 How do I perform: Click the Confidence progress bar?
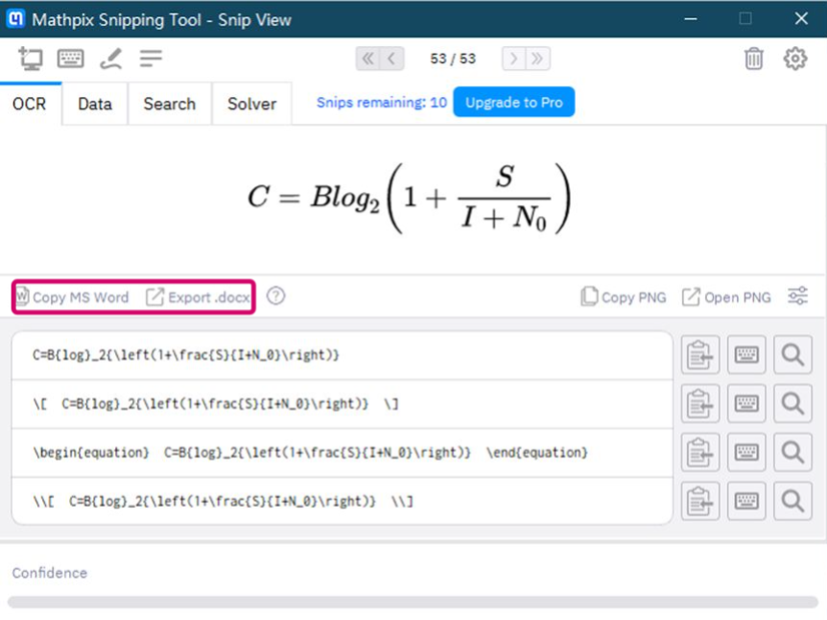point(413,601)
